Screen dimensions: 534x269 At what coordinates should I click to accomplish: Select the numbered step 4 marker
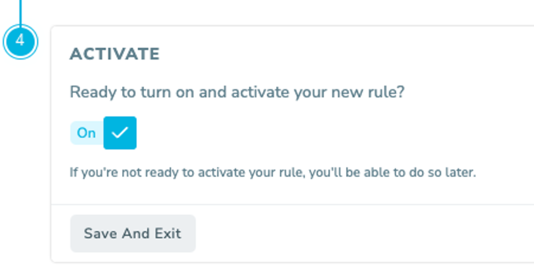click(21, 41)
